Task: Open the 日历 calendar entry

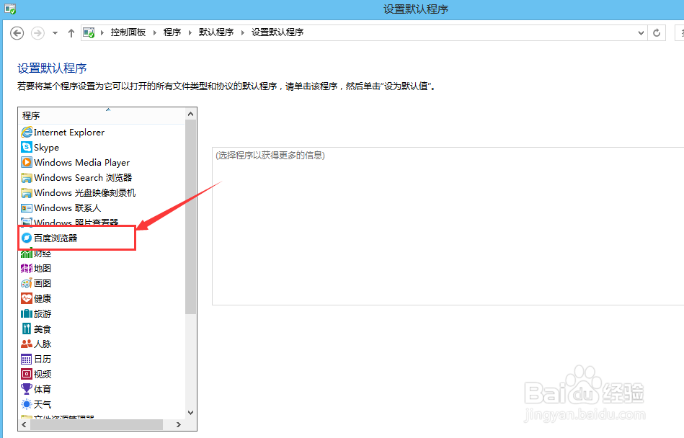Action: [36, 358]
